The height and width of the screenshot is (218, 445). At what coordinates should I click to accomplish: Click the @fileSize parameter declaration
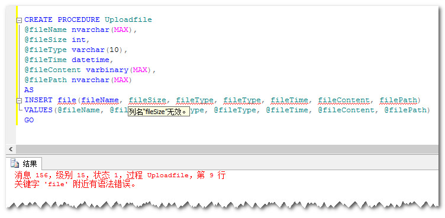pos(46,40)
